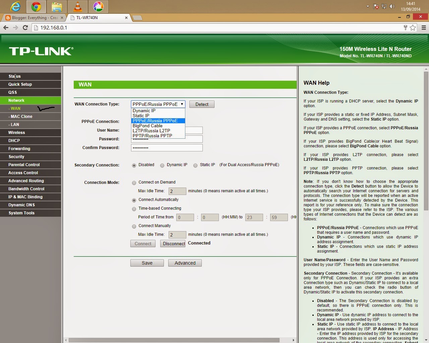429x343 pixels.
Task: Open Bandwidth Control menu
Action: pos(30,189)
